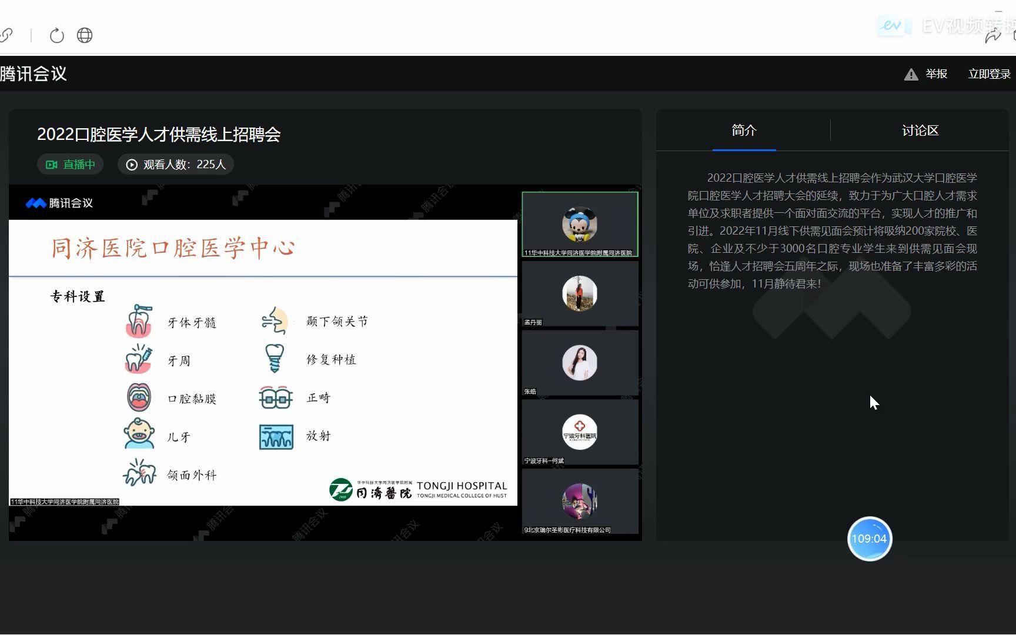Click the slide heading 同济医院口腔医学中心
Image resolution: width=1016 pixels, height=635 pixels.
173,248
